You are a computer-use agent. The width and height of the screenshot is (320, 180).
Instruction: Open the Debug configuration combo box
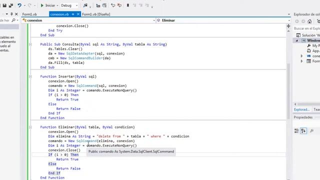(69, 5)
